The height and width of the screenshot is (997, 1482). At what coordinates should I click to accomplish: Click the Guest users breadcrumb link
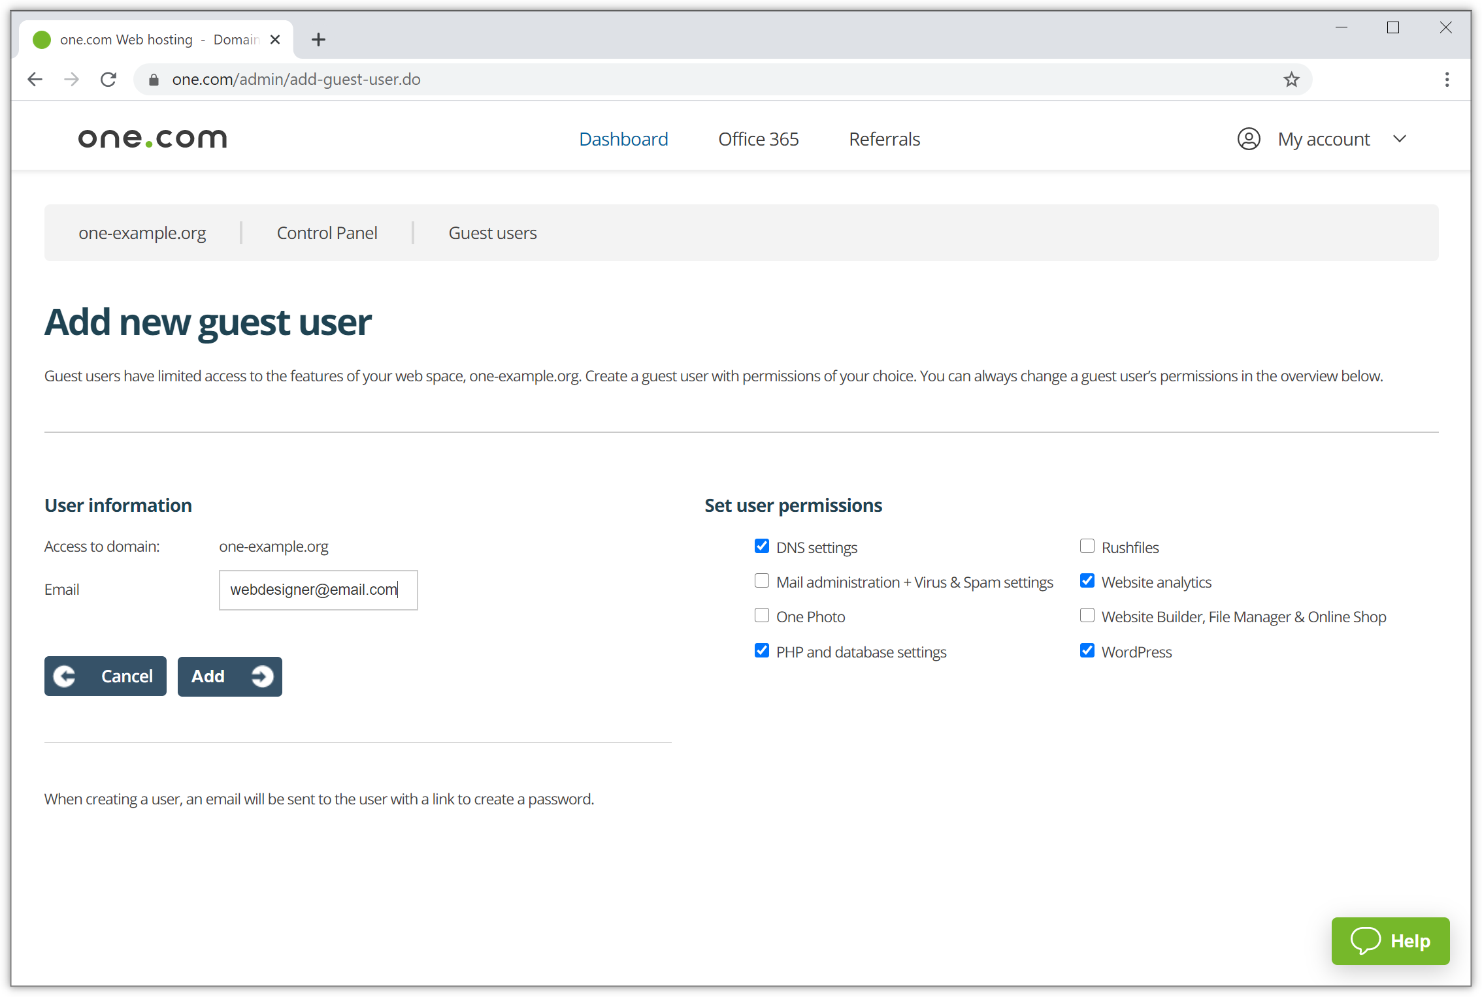[493, 232]
